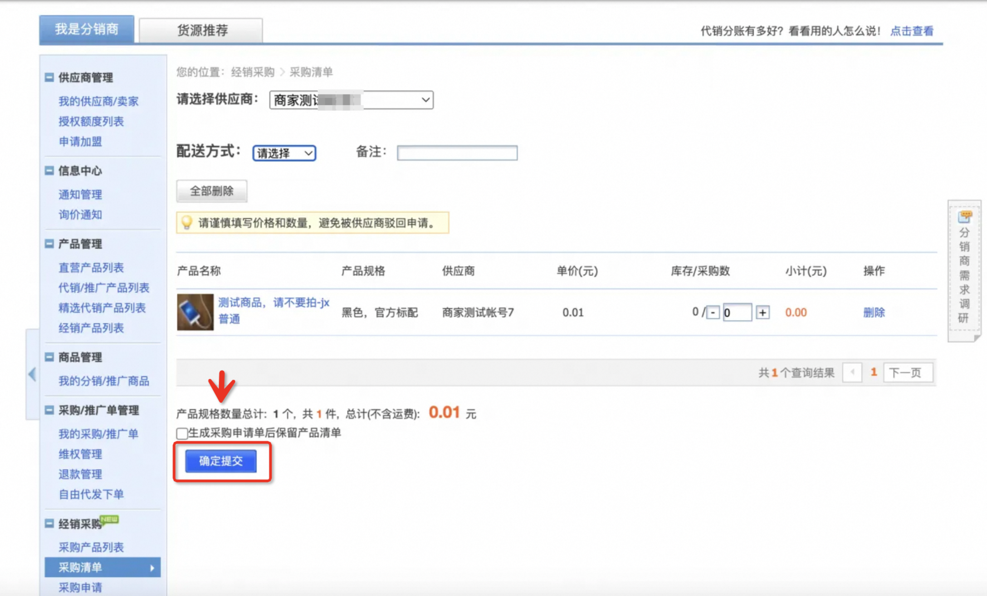
Task: Open 通知管理 in sidebar
Action: [x=80, y=195]
